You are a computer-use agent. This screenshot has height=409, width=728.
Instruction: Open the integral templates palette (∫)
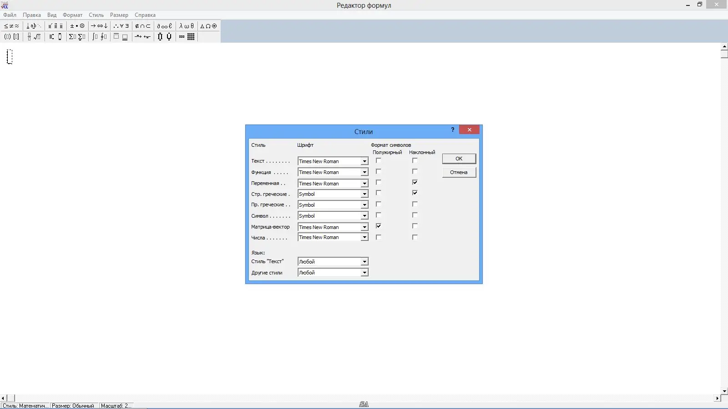pyautogui.click(x=100, y=37)
